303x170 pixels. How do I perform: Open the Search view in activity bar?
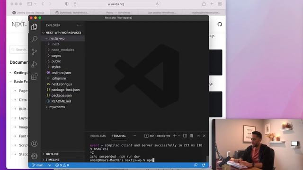pyautogui.click(x=35, y=39)
